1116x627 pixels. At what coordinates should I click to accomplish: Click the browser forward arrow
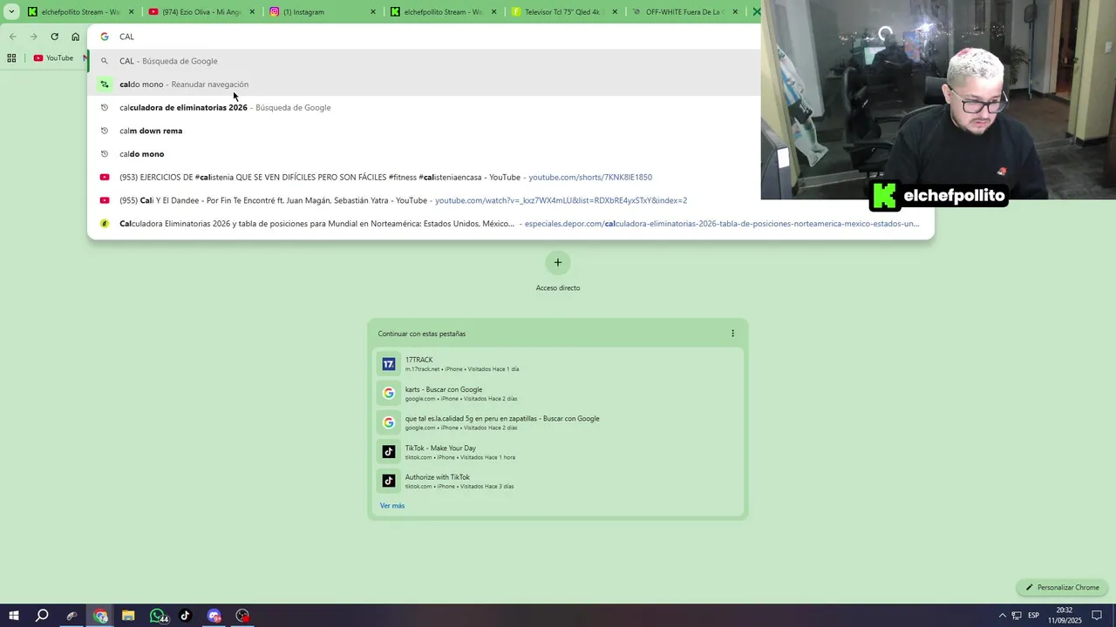33,37
